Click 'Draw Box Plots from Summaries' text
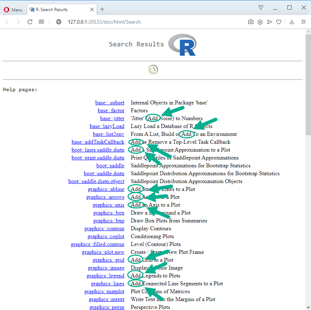311x310 pixels. 169,221
